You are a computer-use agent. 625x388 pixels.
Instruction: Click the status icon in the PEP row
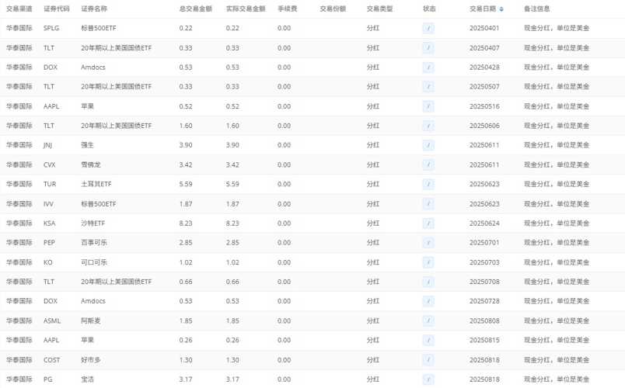[428, 242]
